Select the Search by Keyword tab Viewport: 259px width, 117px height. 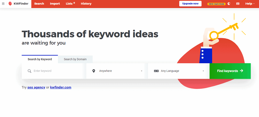40,59
